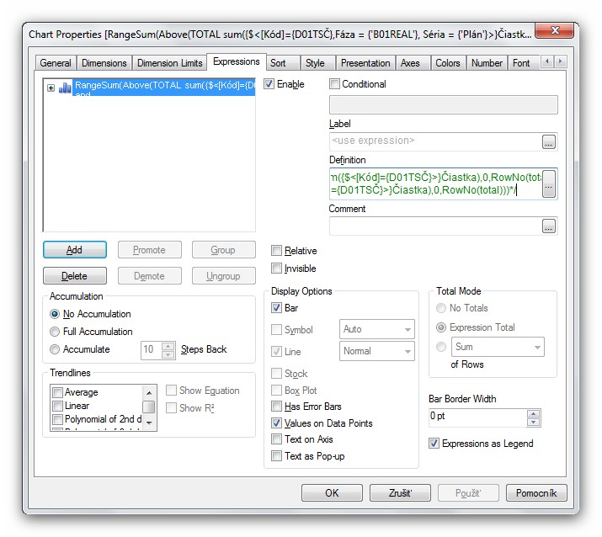Open the Line style Normal dropdown
The height and width of the screenshot is (537, 602).
[376, 351]
